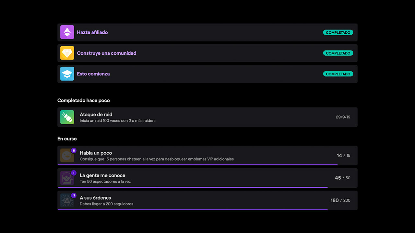Open the Esto comienza link
This screenshot has width=415, height=233.
tap(93, 74)
